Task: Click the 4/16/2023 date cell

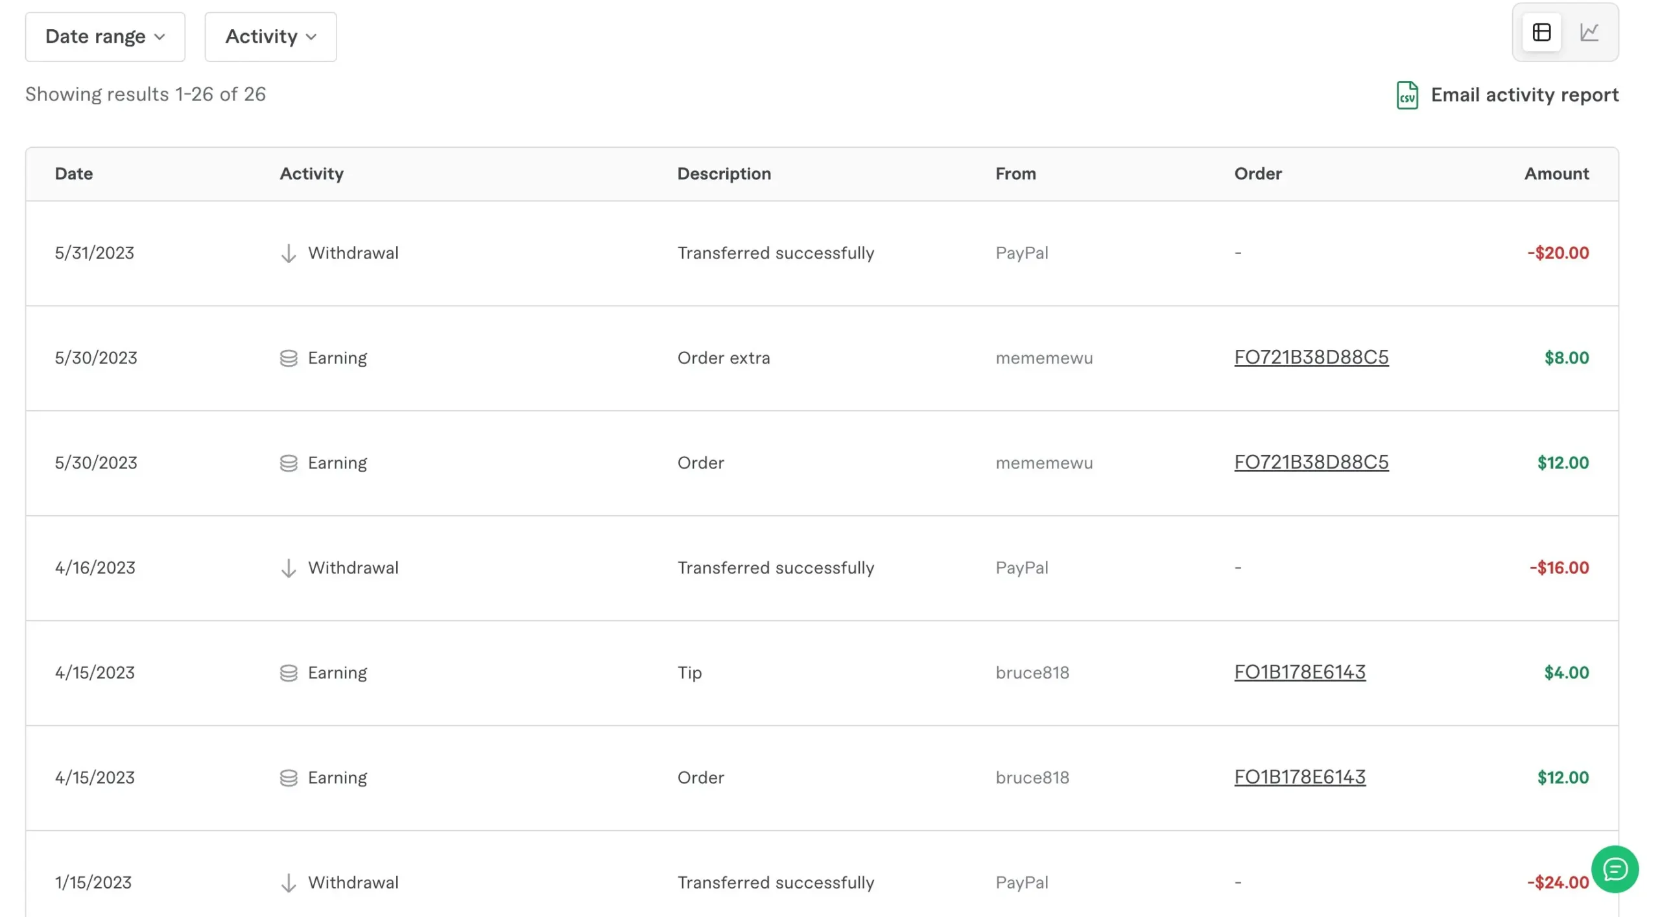Action: [x=95, y=568]
